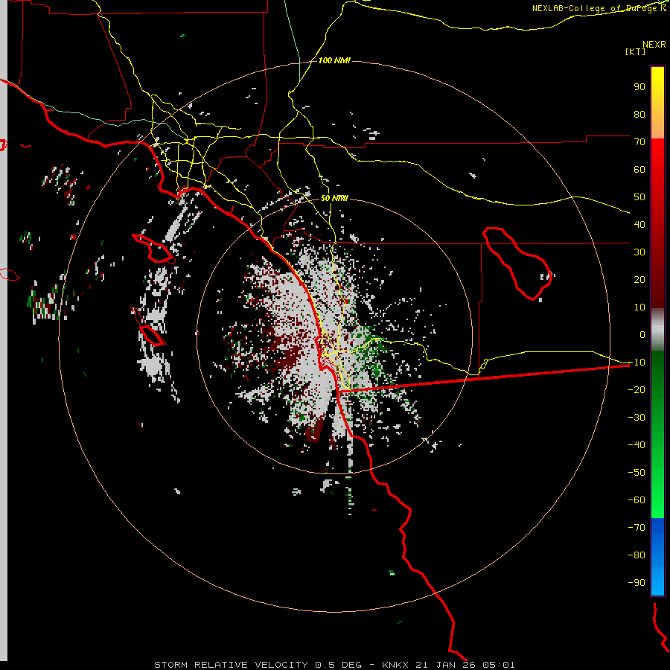Click the -10 value on velocity scale

pos(636,363)
